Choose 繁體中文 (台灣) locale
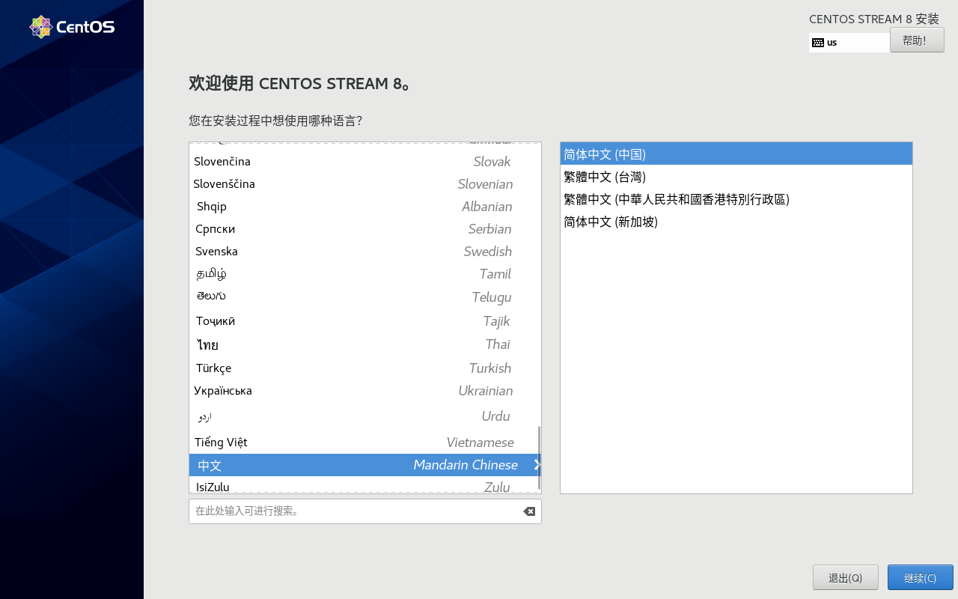This screenshot has height=599, width=958. [736, 177]
